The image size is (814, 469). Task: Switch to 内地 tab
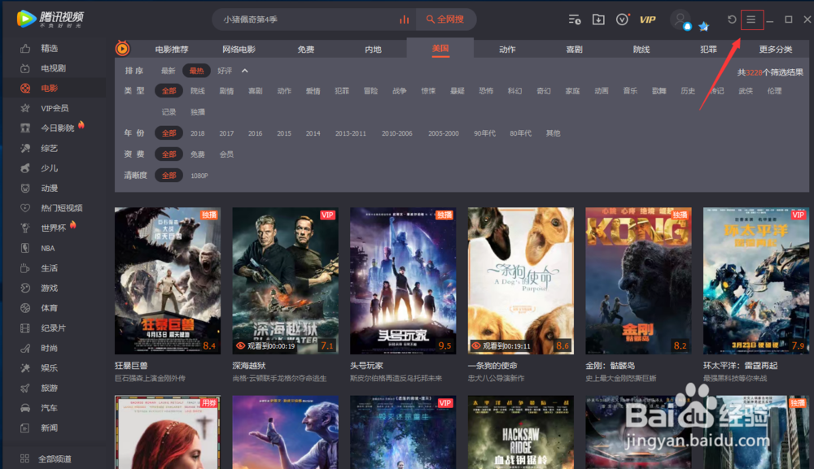[x=374, y=50]
